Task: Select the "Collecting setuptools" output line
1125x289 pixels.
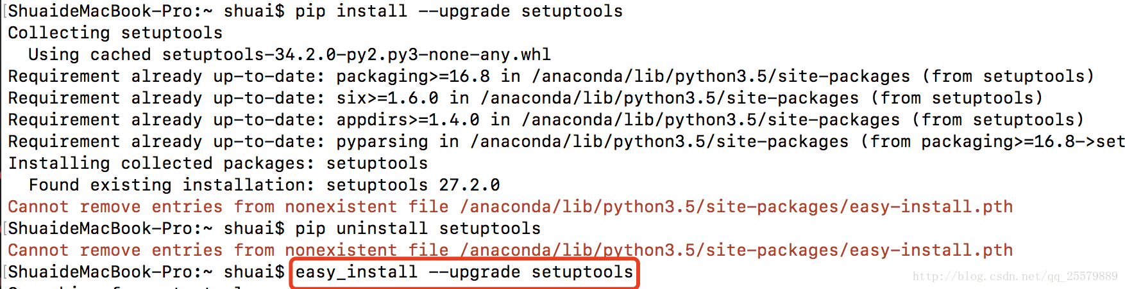Action: (x=115, y=33)
